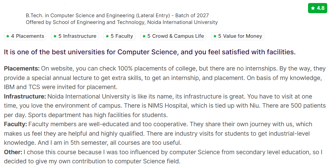This screenshot has width=333, height=166.
Task: Select the Value for Money chip text
Action: (x=240, y=36)
